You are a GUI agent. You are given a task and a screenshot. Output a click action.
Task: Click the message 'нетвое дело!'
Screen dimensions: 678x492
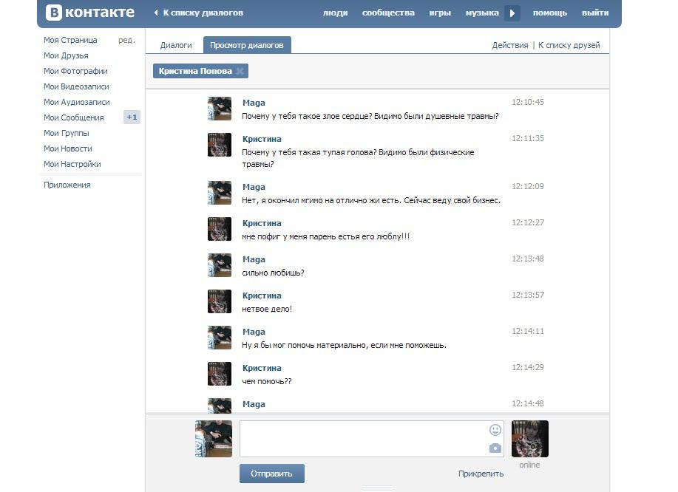click(x=267, y=310)
